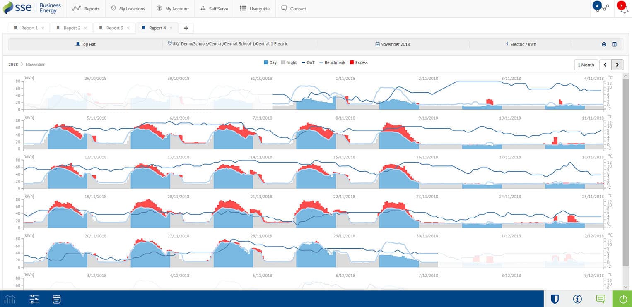This screenshot has width=632, height=307.
Task: Click the data table view icon
Action: click(615, 44)
